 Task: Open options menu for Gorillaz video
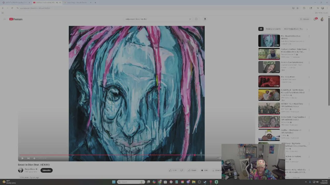pos(309,130)
